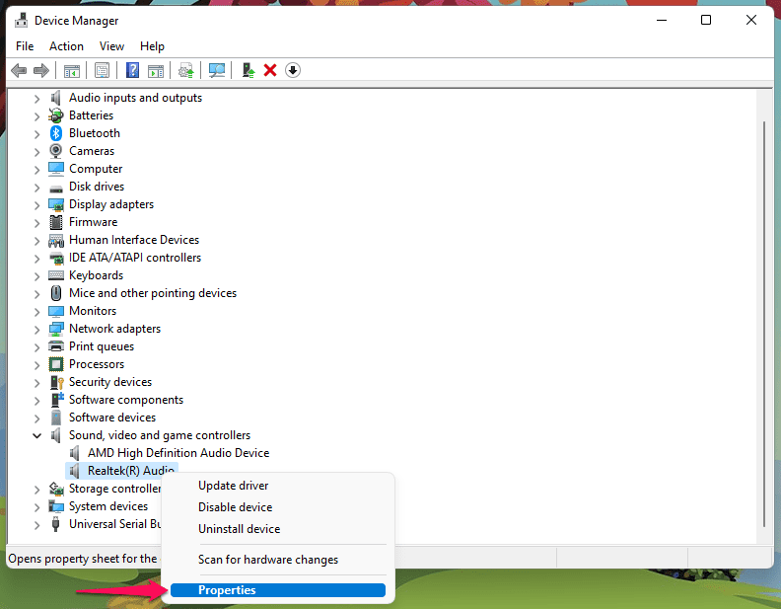The height and width of the screenshot is (609, 781).
Task: Select the Storage controllers label
Action: (x=115, y=489)
